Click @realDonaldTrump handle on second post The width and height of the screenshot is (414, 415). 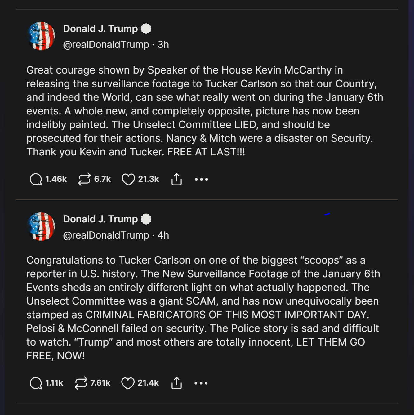(106, 235)
